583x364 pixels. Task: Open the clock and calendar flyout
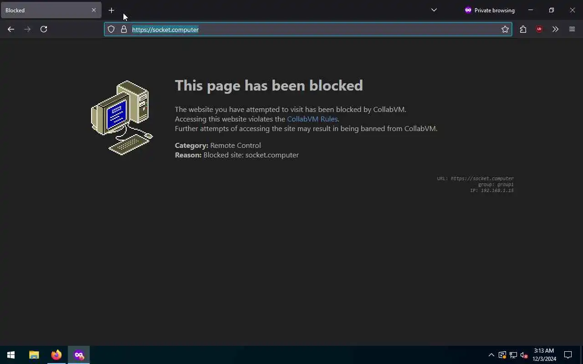[x=544, y=355]
